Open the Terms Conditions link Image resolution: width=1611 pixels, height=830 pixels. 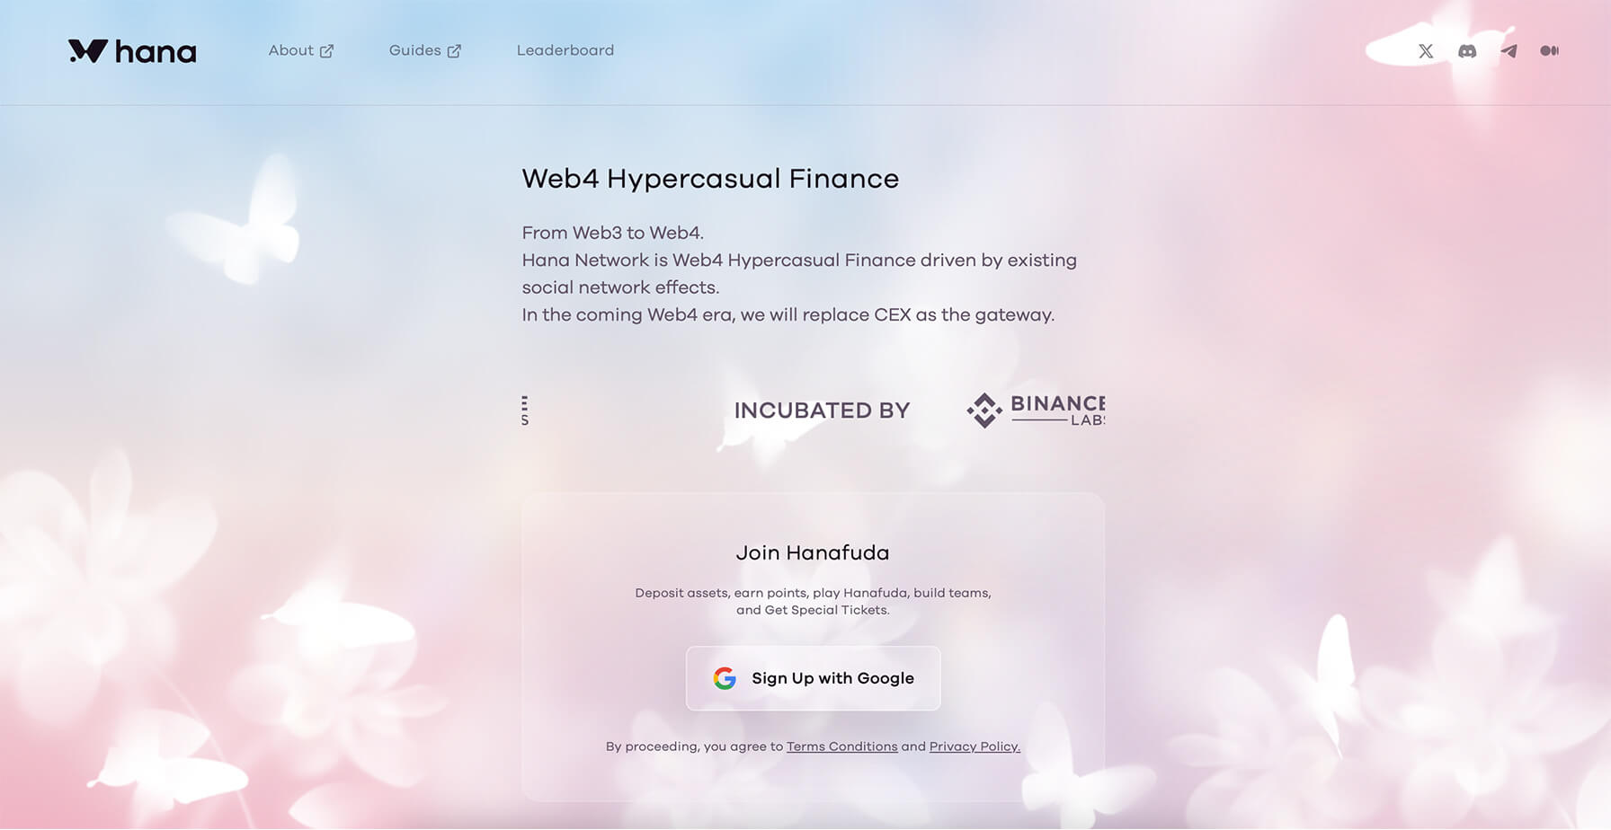pyautogui.click(x=841, y=746)
